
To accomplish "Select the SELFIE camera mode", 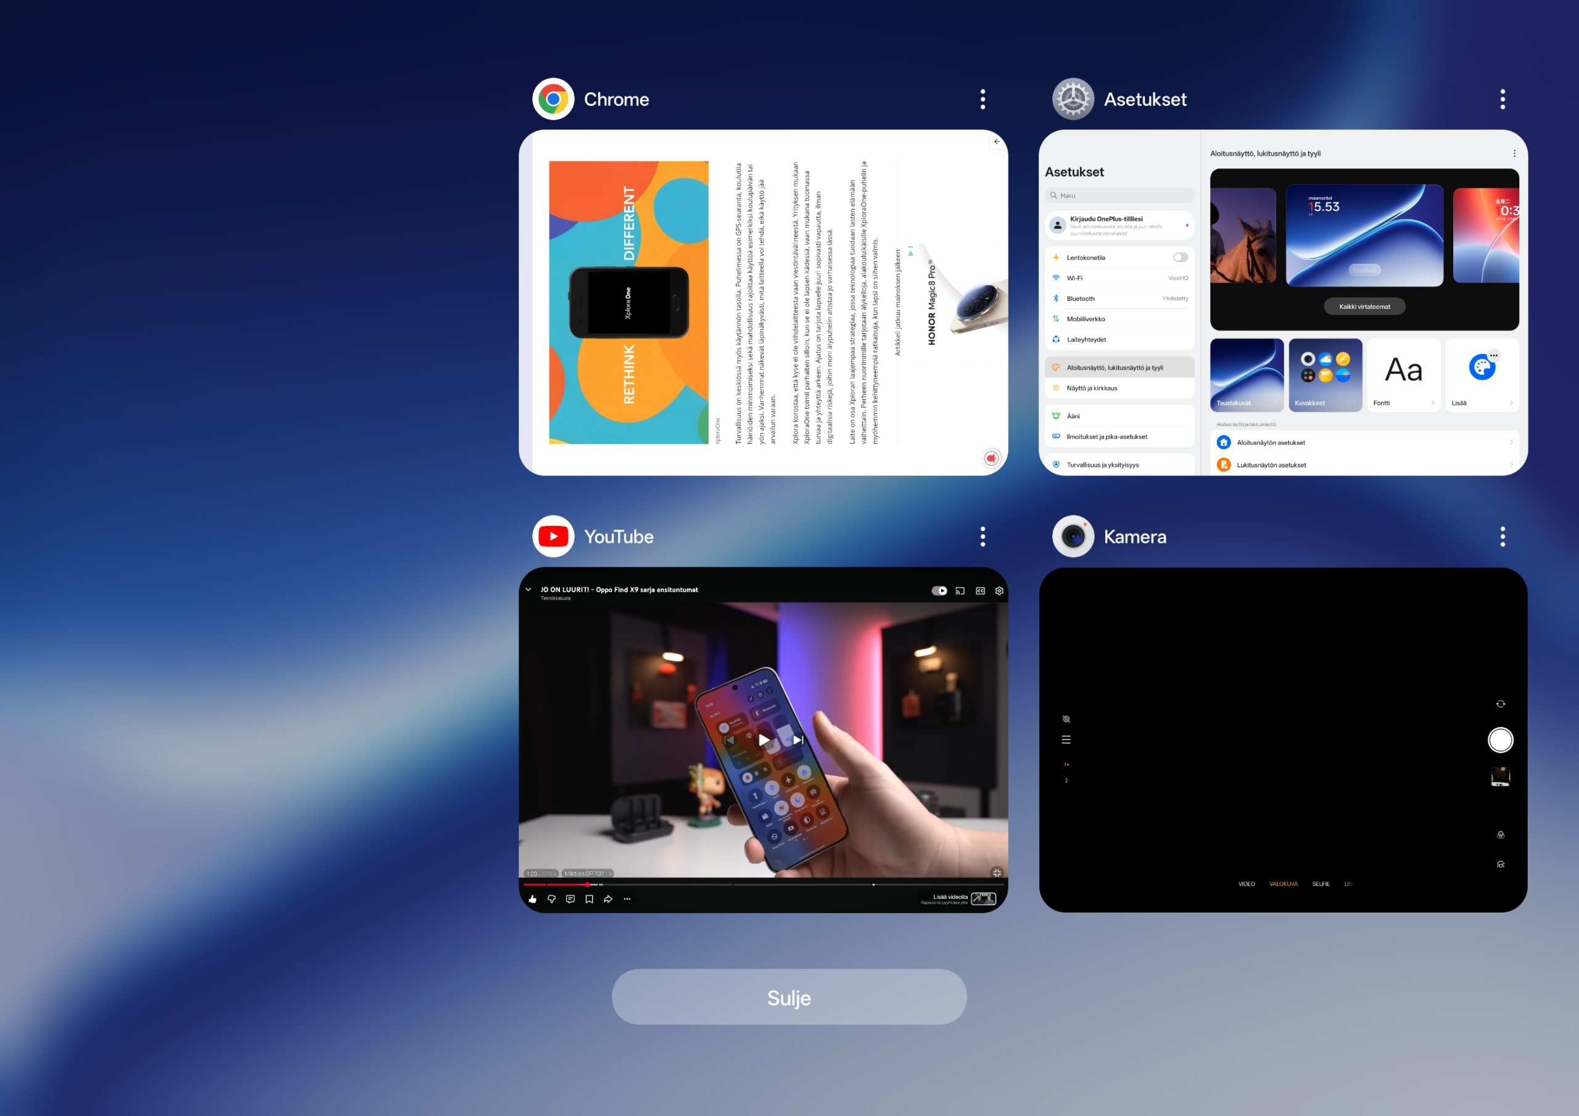I will pos(1321,884).
